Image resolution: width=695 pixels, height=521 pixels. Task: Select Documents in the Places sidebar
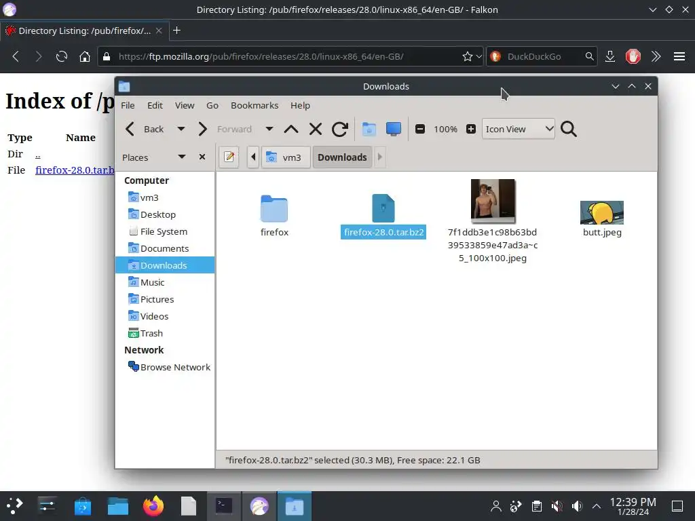(165, 248)
